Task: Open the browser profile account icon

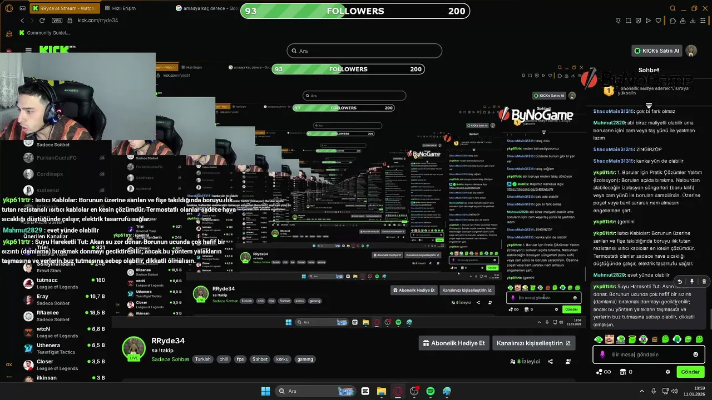Action: coord(684,21)
